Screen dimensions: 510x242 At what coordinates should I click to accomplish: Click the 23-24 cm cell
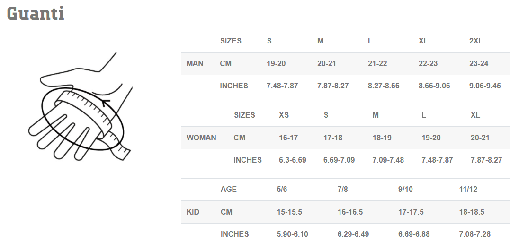pyautogui.click(x=479, y=63)
